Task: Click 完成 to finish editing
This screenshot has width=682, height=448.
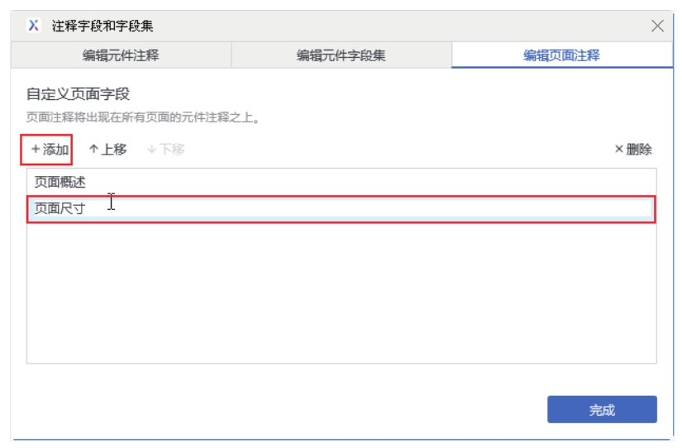Action: click(x=602, y=410)
